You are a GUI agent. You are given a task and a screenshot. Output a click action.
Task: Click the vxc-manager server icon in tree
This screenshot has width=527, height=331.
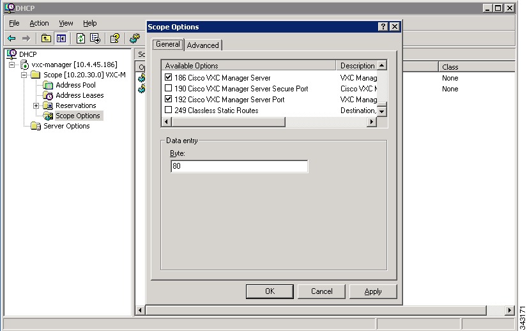click(24, 65)
